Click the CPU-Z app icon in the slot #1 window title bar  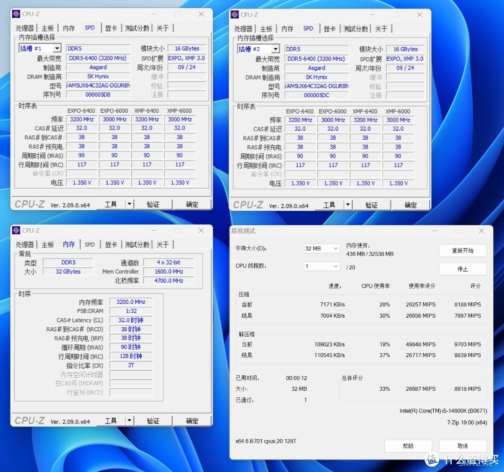16,14
